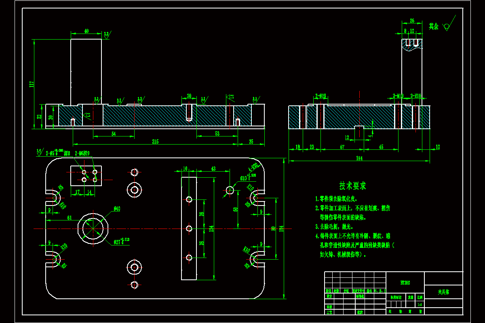Image resolution: width=485 pixels, height=323 pixels.
Task: Click the '17' dimension under small block
Action: point(77,193)
